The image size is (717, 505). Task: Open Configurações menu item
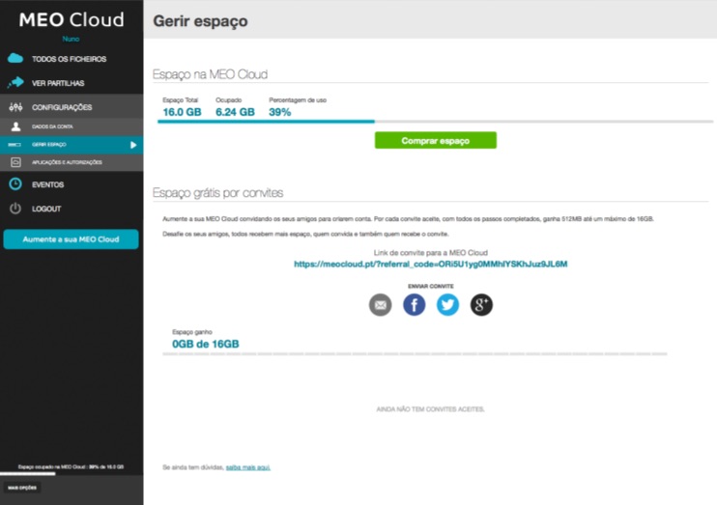[72, 107]
